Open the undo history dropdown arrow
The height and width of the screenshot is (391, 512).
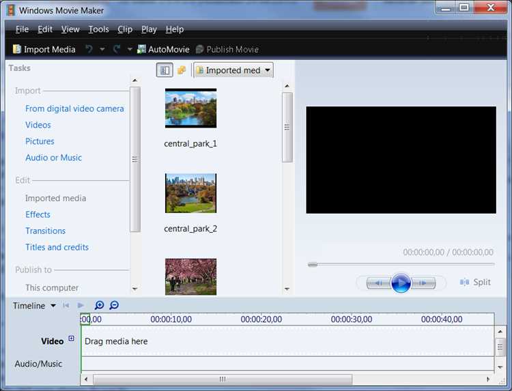[102, 49]
